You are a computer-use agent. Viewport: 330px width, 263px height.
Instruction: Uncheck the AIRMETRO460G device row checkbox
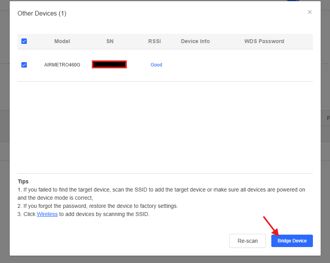24,65
